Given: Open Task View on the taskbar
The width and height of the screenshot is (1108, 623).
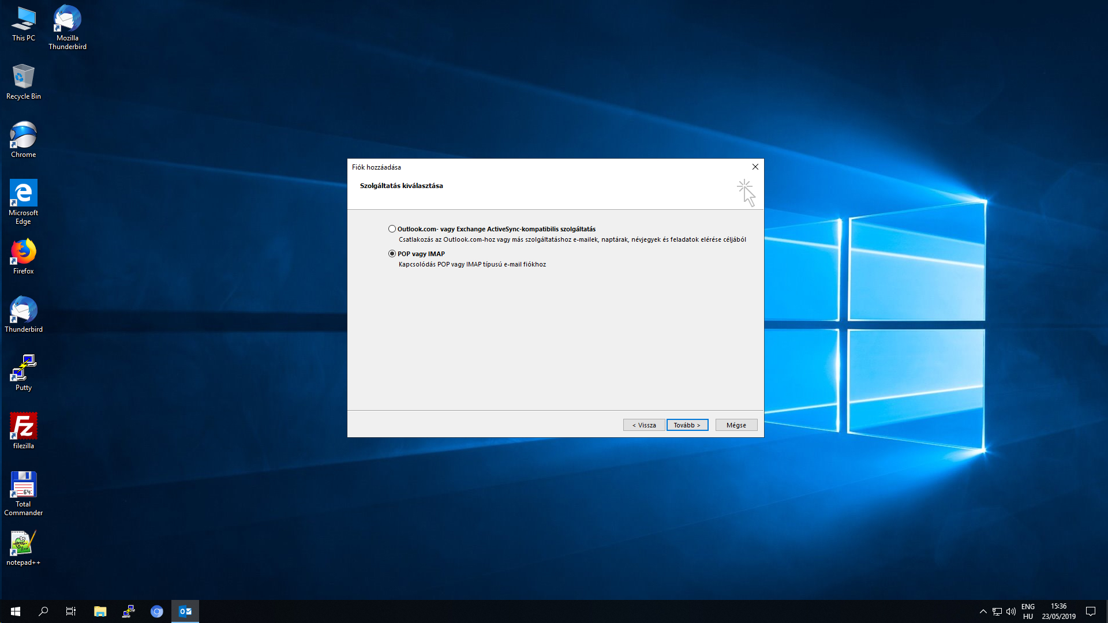Looking at the screenshot, I should pyautogui.click(x=71, y=611).
